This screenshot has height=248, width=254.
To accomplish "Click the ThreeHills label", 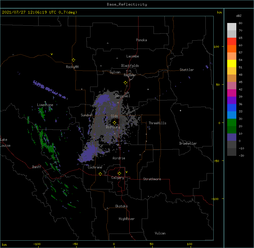I will [157, 123].
